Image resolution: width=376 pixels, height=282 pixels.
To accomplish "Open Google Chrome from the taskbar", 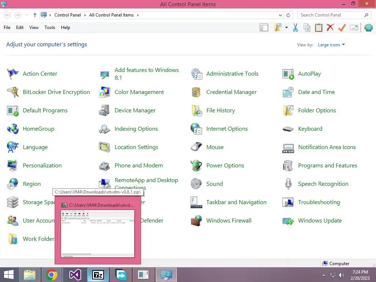I will [x=51, y=275].
